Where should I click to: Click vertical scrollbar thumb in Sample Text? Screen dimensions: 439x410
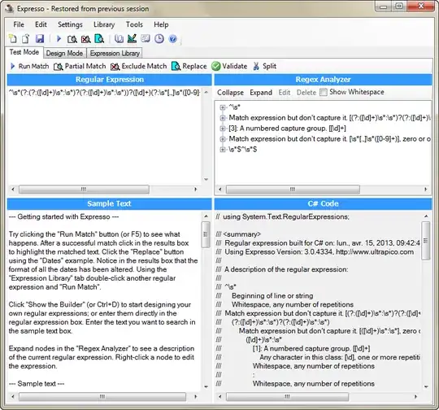pos(206,235)
